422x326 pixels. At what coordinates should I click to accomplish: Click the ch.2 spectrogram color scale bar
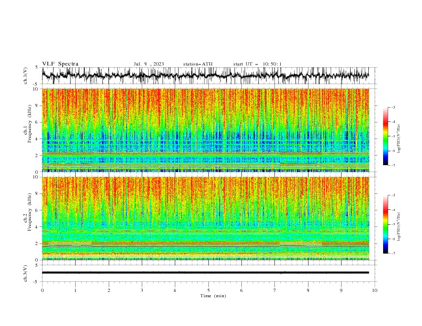(385, 224)
